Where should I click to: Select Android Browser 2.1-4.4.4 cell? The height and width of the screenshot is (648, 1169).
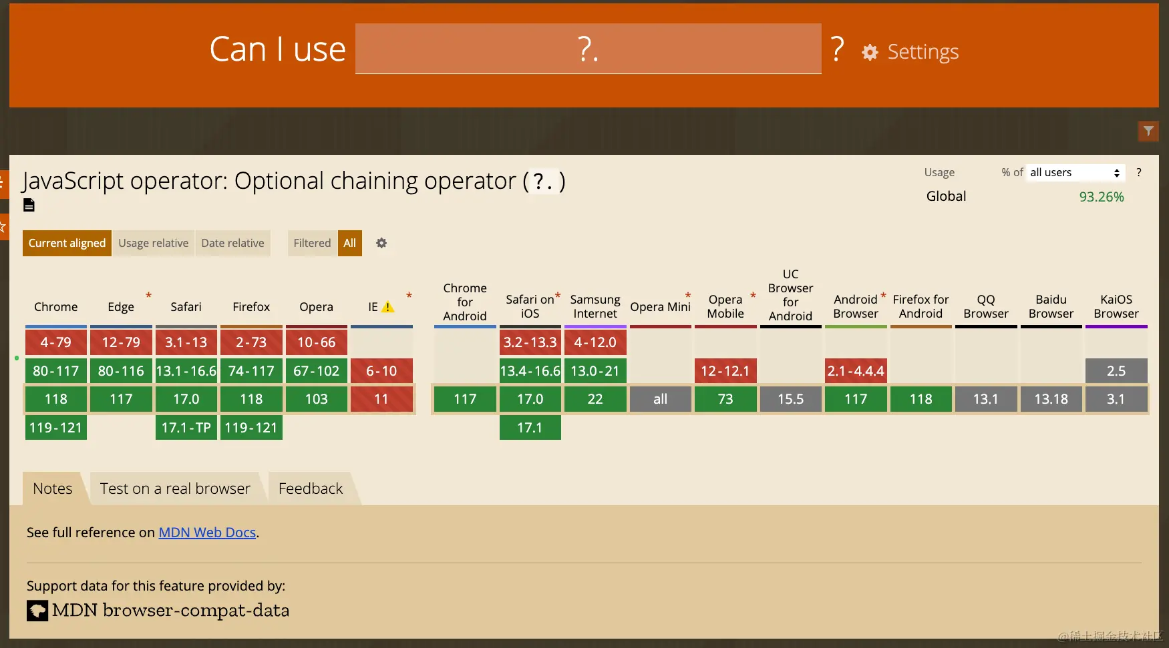856,371
